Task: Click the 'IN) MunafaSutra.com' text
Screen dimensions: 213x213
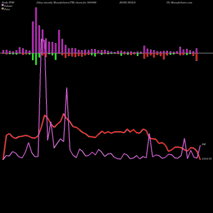Action: [x=179, y=3]
